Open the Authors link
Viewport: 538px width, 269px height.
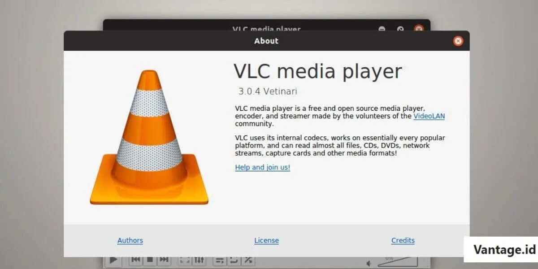click(130, 241)
